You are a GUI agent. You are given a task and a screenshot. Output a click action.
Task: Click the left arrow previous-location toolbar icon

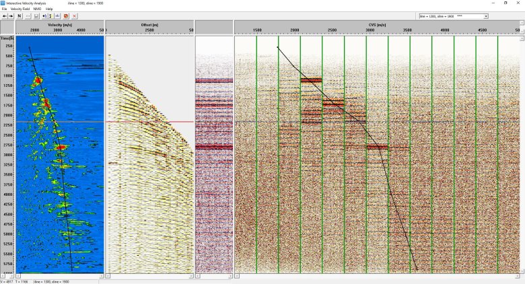pos(5,15)
